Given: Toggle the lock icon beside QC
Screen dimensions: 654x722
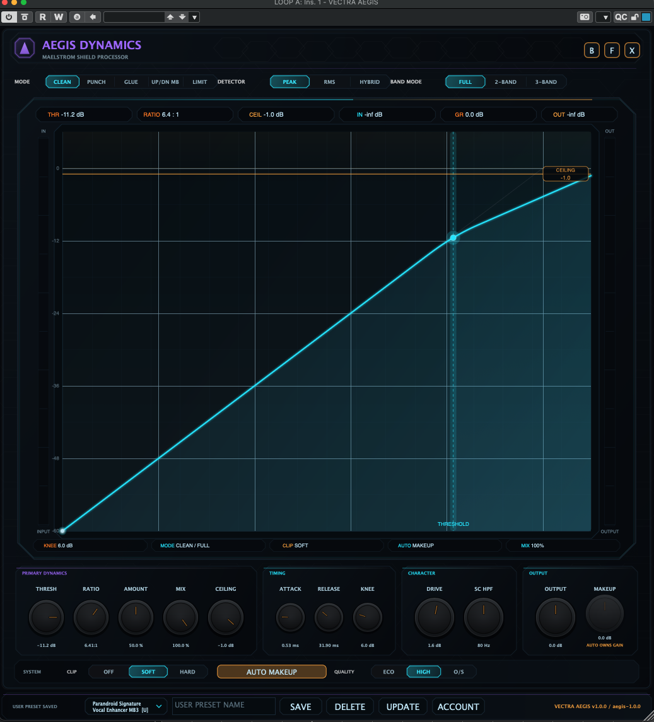Looking at the screenshot, I should pos(634,17).
